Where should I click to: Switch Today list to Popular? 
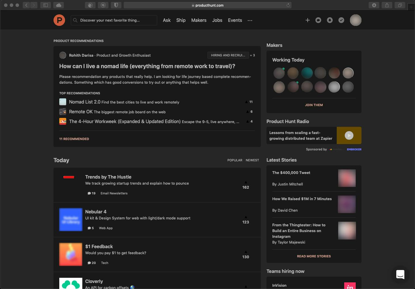pyautogui.click(x=235, y=160)
